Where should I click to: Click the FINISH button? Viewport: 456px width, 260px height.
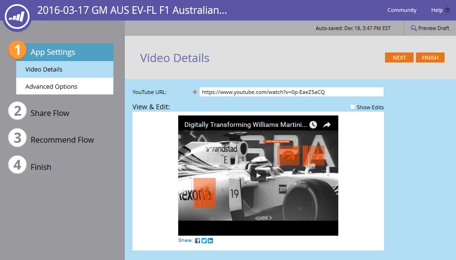click(430, 58)
